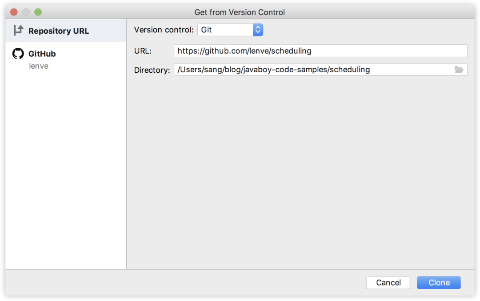Click the blue dropdown arrows beside Git
This screenshot has width=480, height=301.
coord(258,30)
